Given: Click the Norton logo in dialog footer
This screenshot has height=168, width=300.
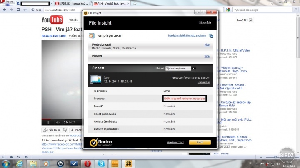Looking at the screenshot, I should click(101, 143).
